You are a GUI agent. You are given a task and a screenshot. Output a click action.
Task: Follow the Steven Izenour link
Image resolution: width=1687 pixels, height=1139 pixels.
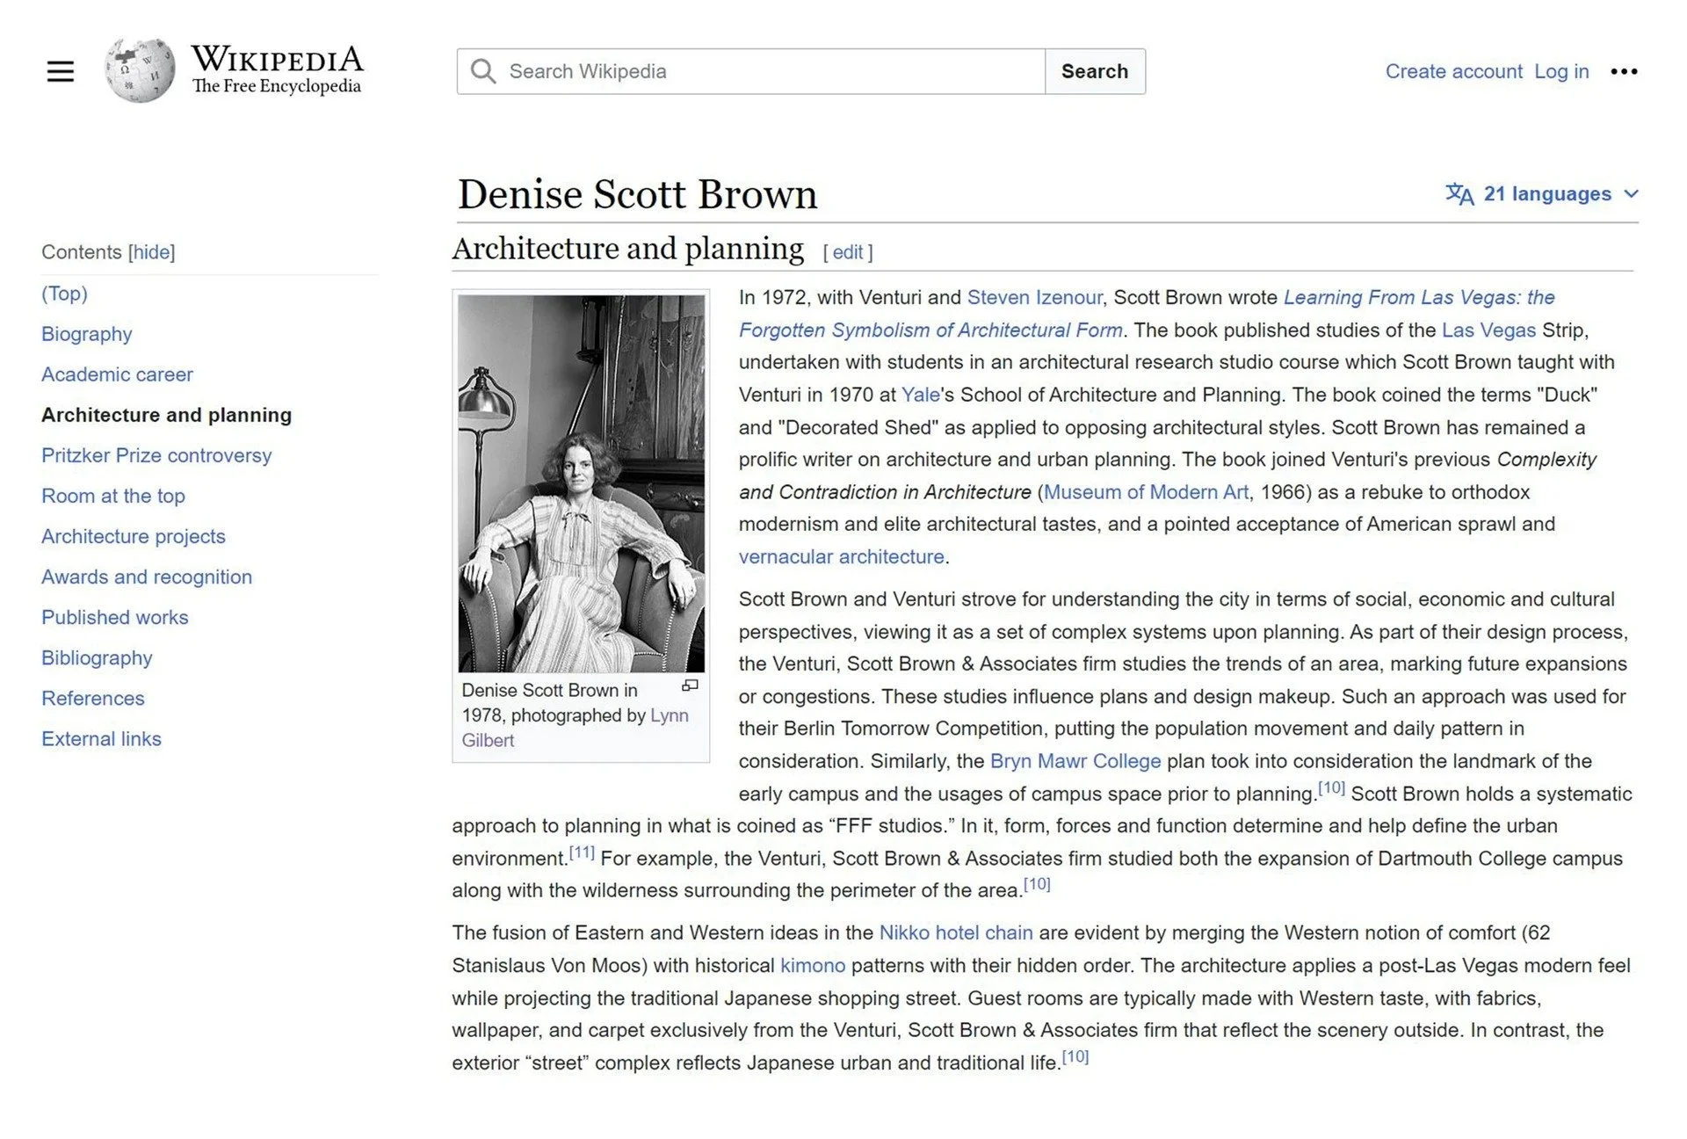pyautogui.click(x=1034, y=297)
